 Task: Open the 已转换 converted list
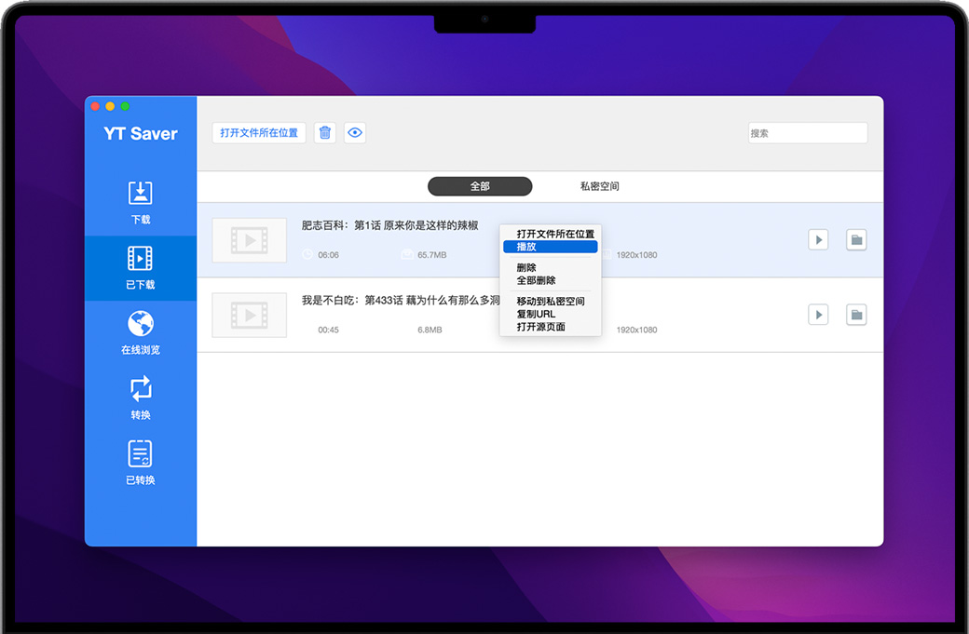click(x=141, y=463)
